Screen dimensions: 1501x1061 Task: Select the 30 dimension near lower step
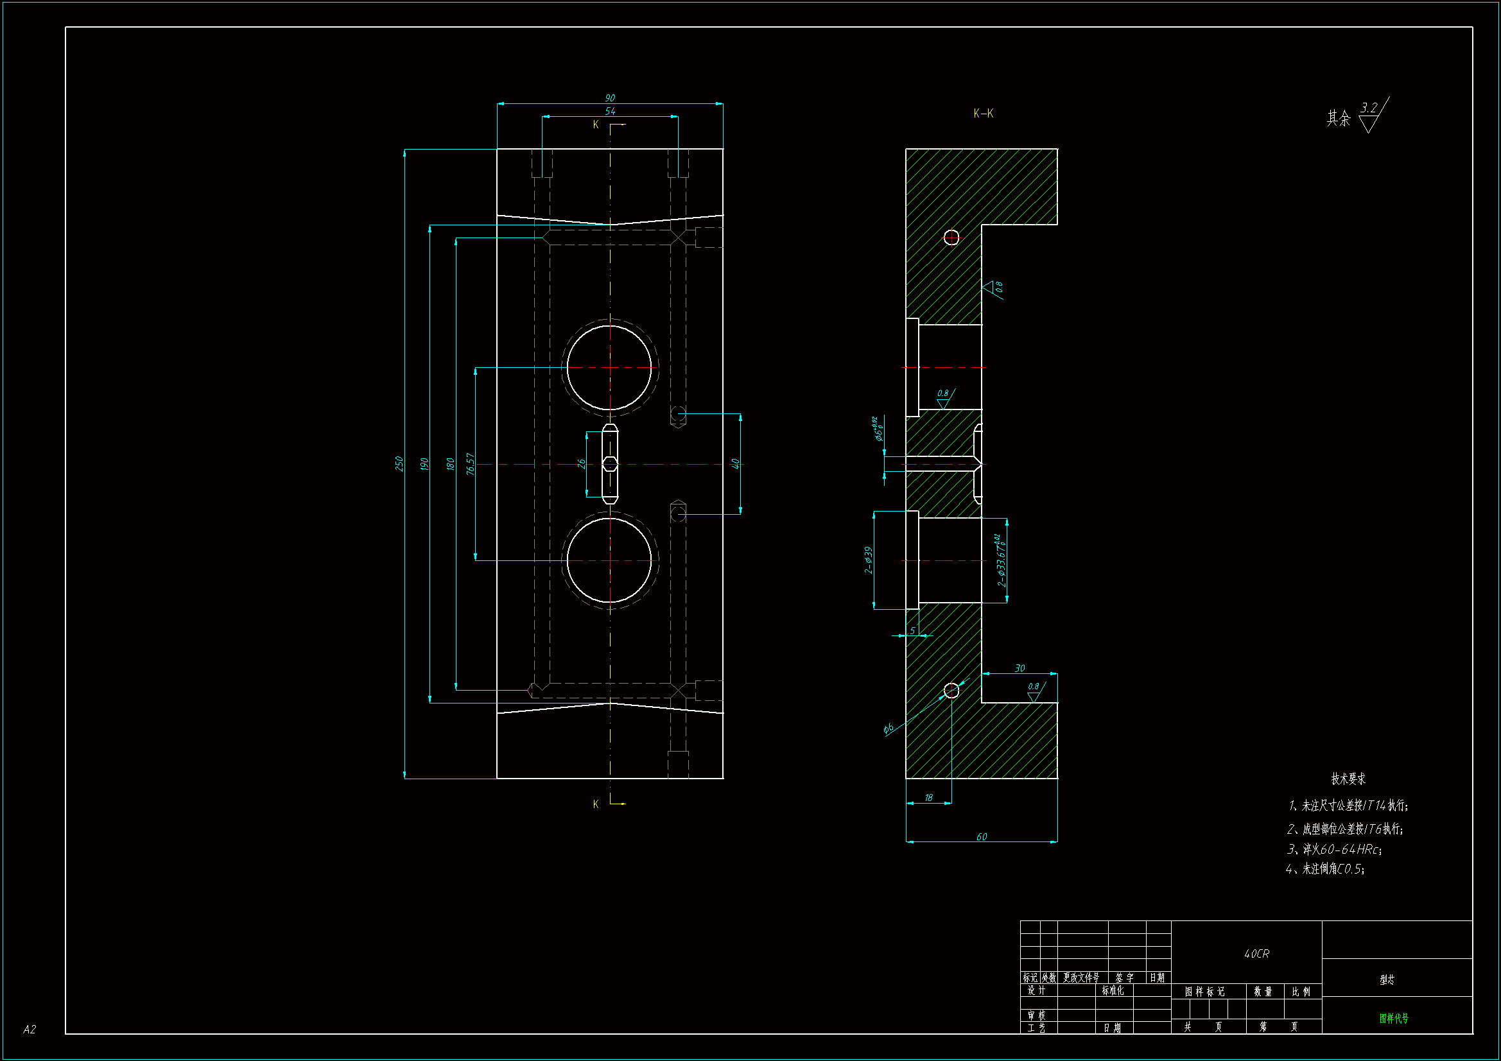1019,668
